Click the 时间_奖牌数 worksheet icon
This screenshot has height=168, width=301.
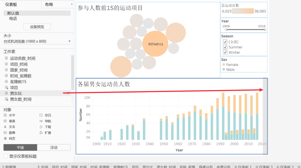coord(6,76)
